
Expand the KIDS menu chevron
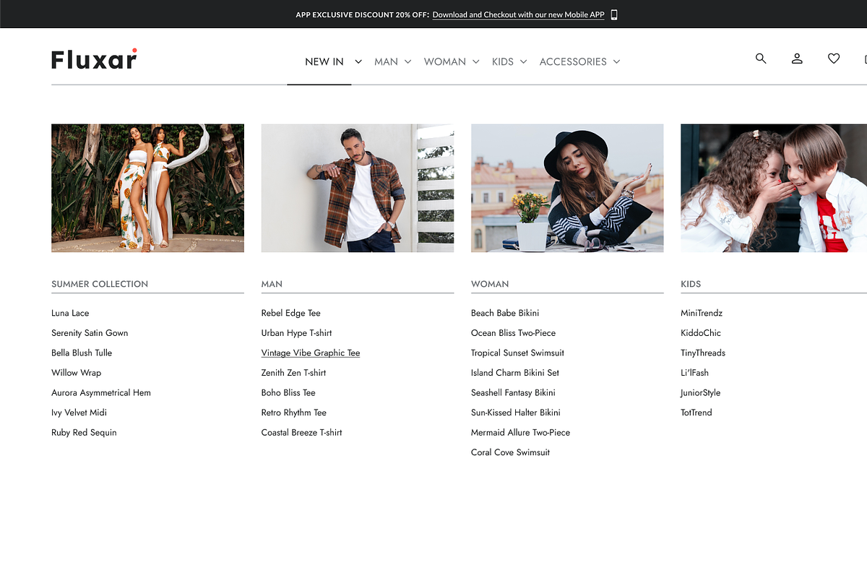(523, 61)
